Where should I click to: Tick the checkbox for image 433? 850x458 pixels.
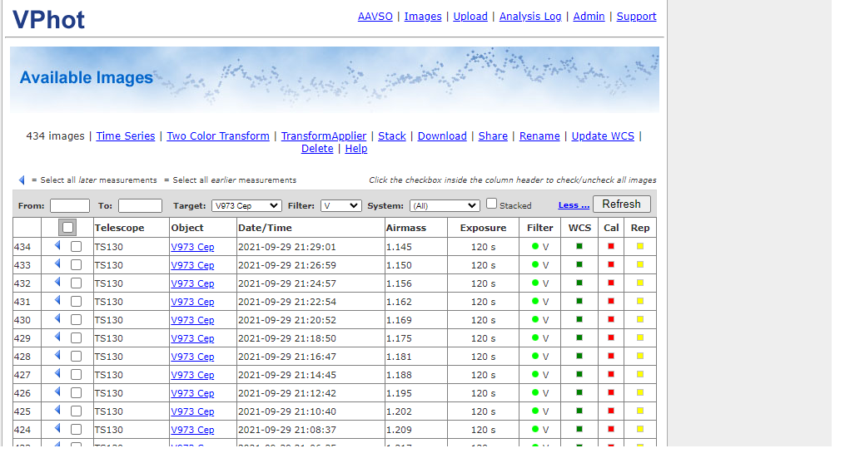point(76,265)
